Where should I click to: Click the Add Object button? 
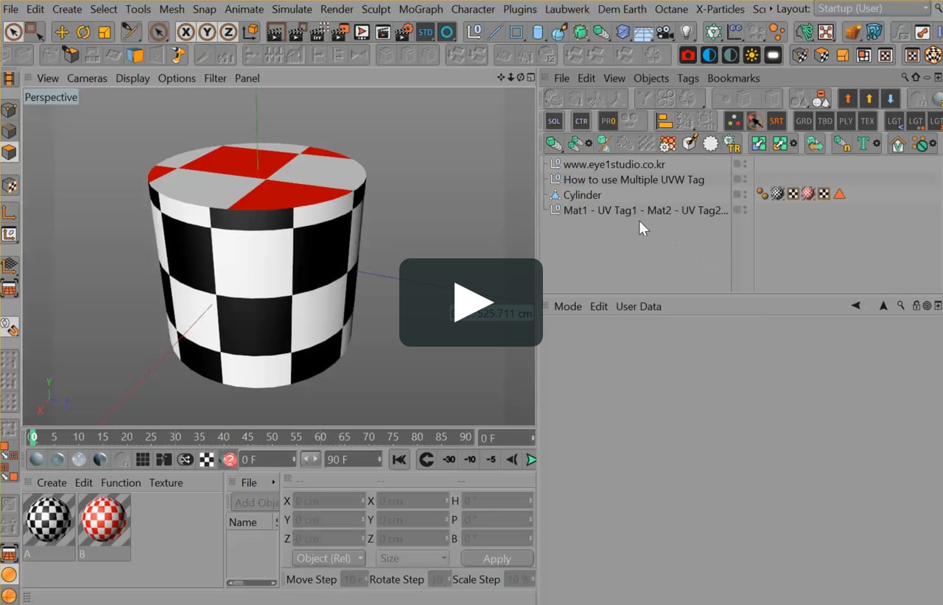[x=256, y=503]
